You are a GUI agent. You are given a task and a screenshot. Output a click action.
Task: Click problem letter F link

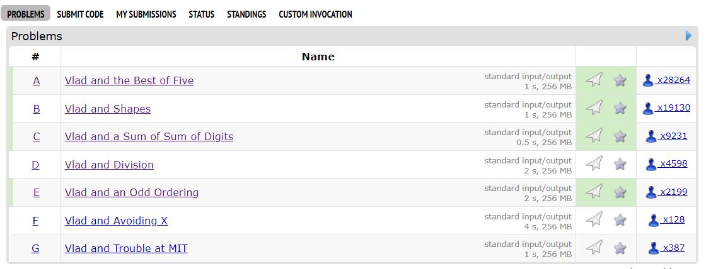coord(35,221)
